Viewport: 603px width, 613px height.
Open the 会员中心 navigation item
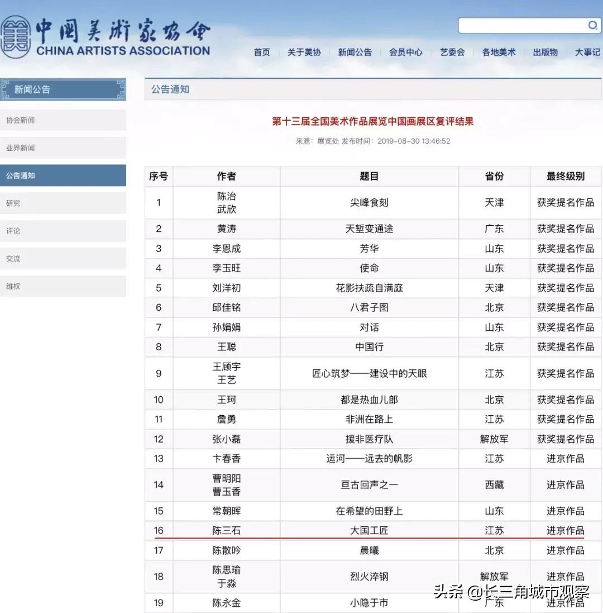(406, 53)
